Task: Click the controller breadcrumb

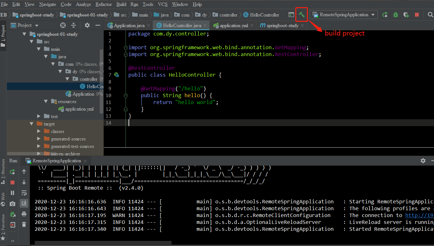Action: (225, 15)
